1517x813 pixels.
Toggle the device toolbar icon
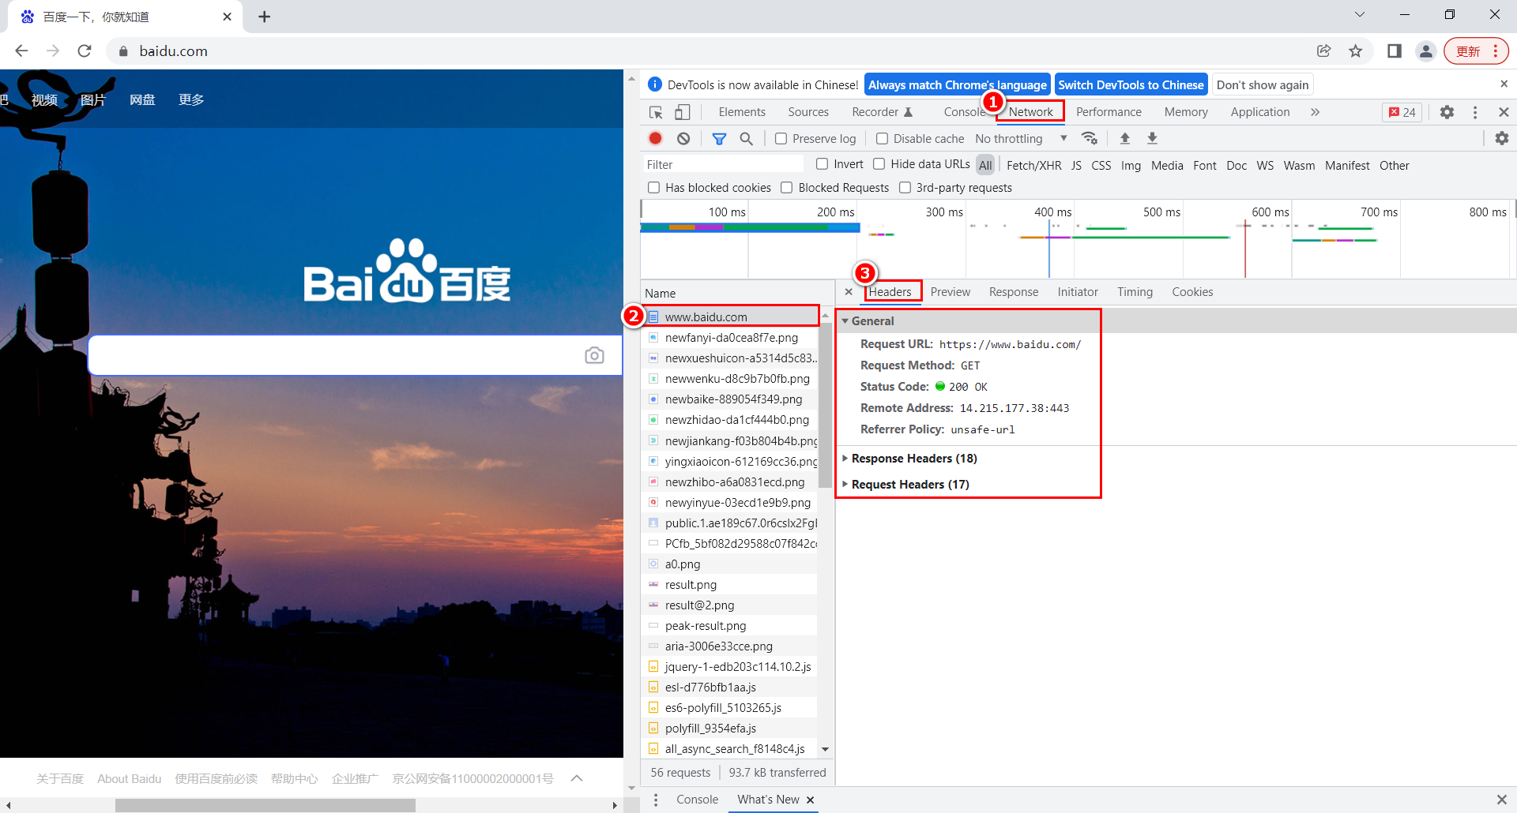click(683, 112)
